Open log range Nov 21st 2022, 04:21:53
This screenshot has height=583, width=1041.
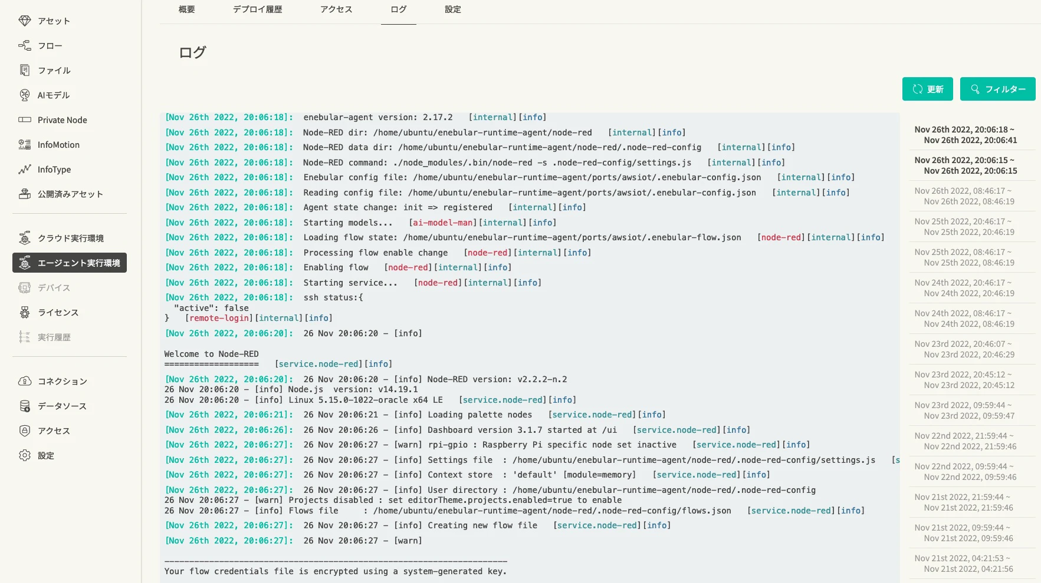[972, 564]
